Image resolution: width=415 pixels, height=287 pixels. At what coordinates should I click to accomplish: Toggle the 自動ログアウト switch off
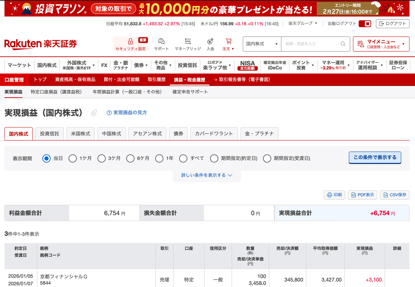point(365,24)
